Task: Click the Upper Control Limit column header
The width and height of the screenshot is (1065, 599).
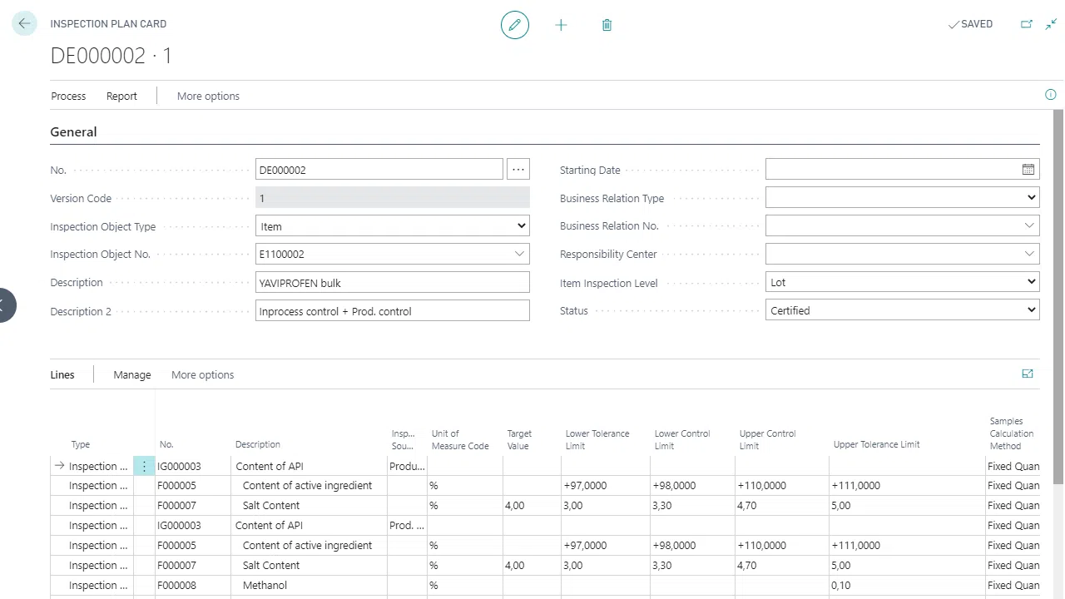Action: (768, 439)
